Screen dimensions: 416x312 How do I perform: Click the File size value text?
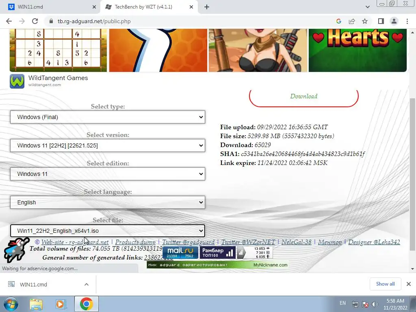[x=291, y=136]
